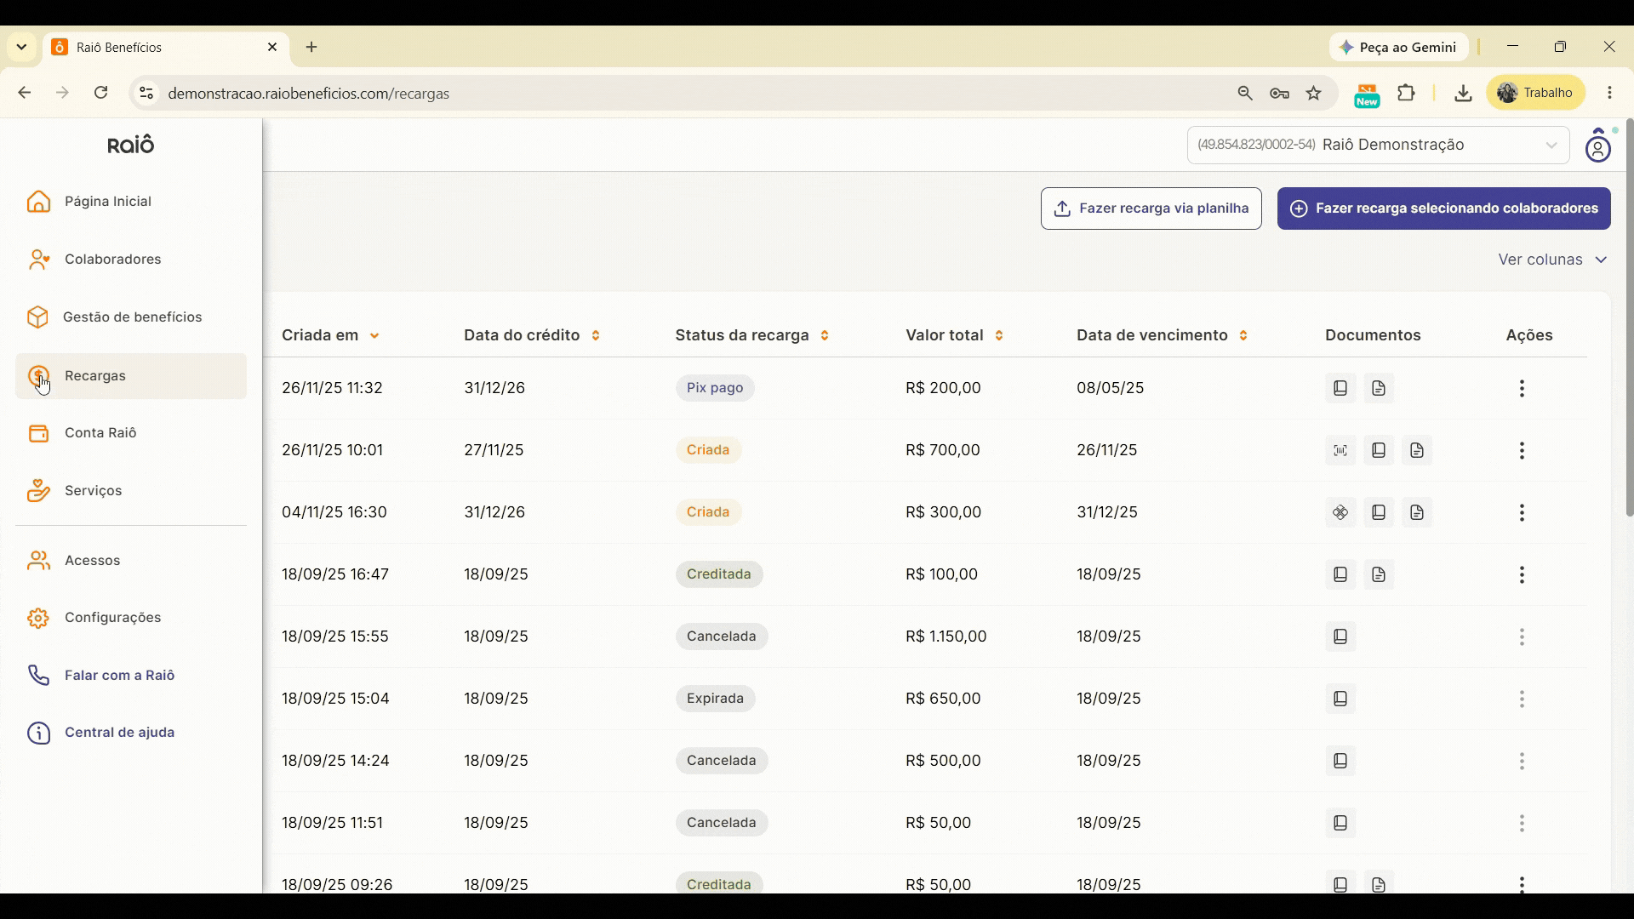Open user profile avatar icon
The image size is (1634, 919).
pyautogui.click(x=1598, y=146)
